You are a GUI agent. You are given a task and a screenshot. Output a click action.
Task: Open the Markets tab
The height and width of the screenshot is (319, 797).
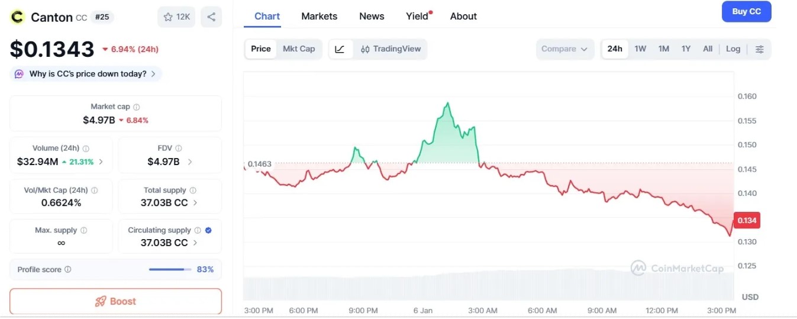pyautogui.click(x=319, y=17)
